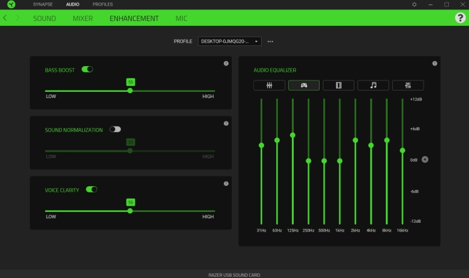Image resolution: width=469 pixels, height=278 pixels.
Task: Click the -12dB scale label
Action: click(415, 221)
